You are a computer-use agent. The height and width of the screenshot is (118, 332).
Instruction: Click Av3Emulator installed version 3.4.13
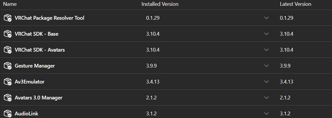click(x=153, y=81)
